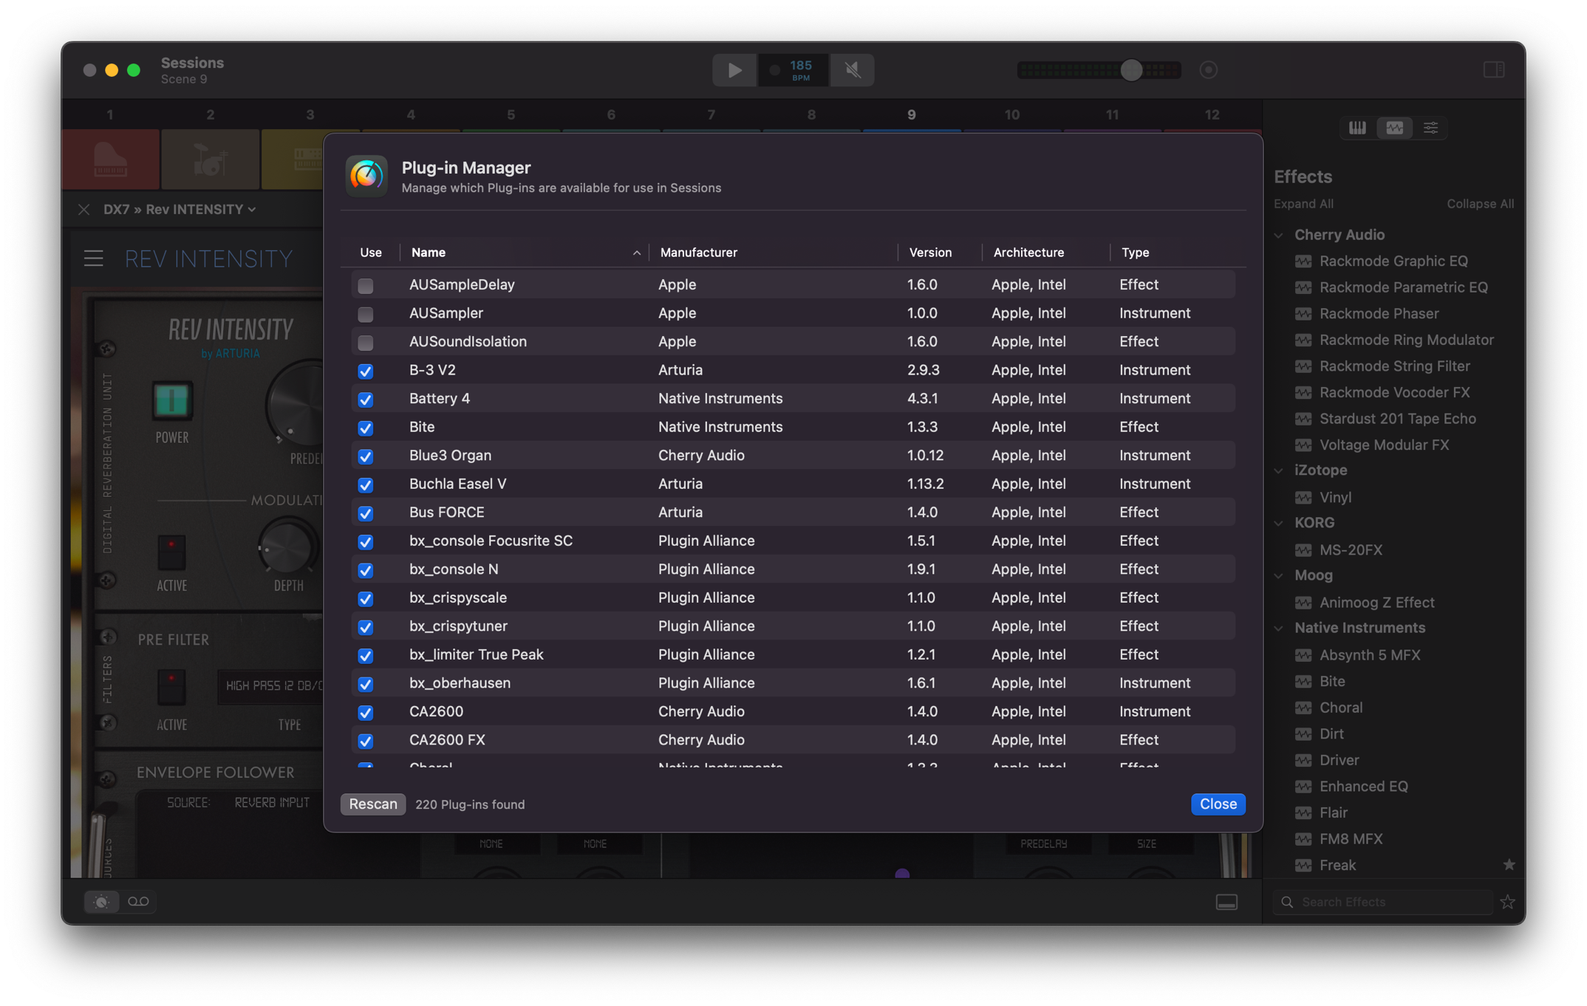Viewport: 1587px width, 1006px height.
Task: Click the tape loop icon at bottom left
Action: pos(138,902)
